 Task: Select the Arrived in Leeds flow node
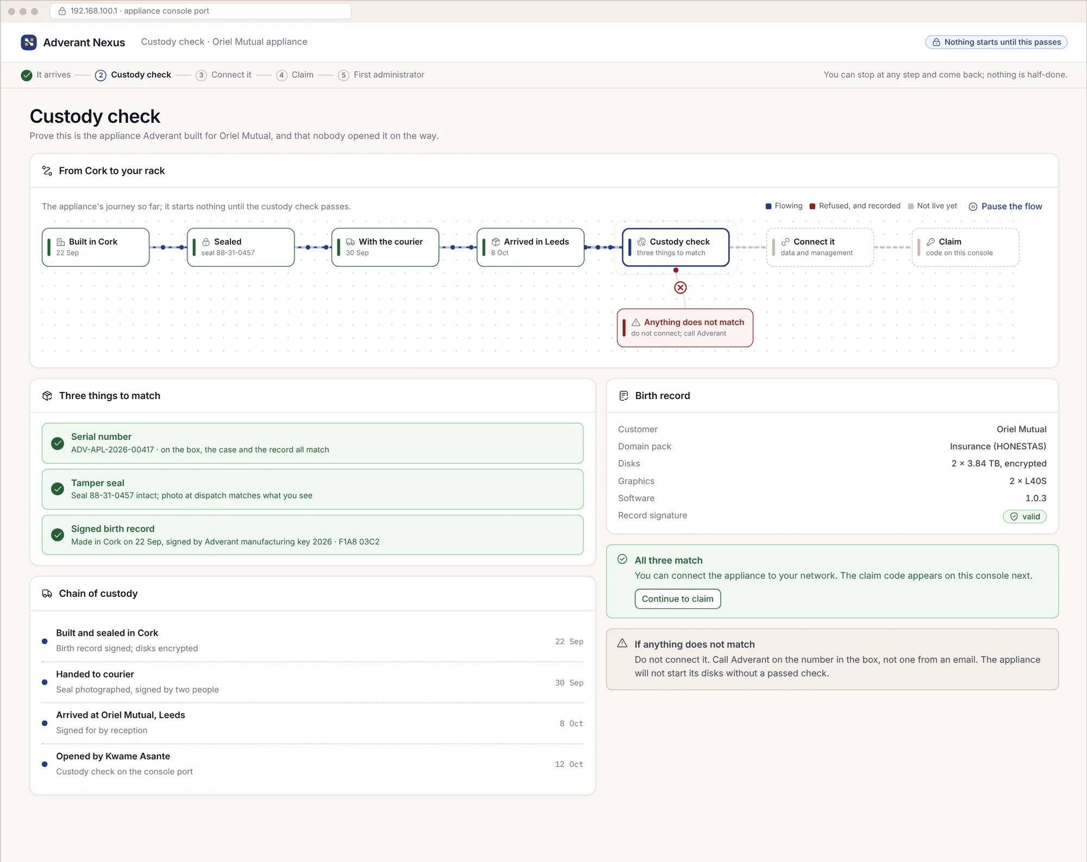coord(530,247)
